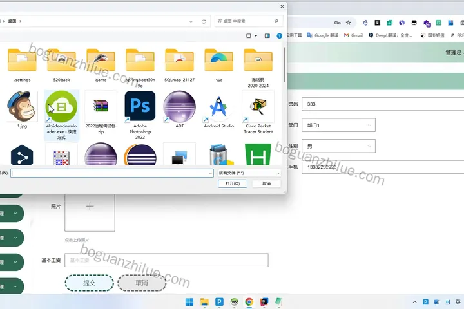Viewport: 464px width, 309px height.
Task: Select the Cisco Packet Tracer Student shortcut
Action: pyautogui.click(x=258, y=113)
